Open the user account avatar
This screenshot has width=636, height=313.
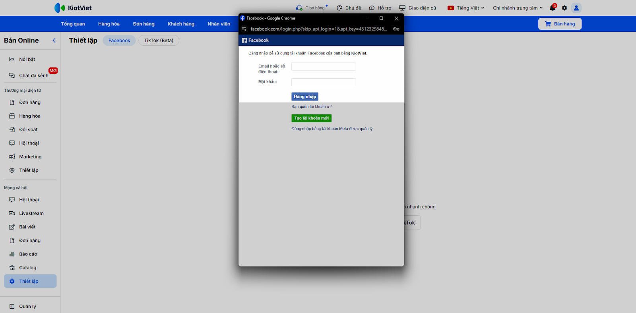pyautogui.click(x=576, y=8)
